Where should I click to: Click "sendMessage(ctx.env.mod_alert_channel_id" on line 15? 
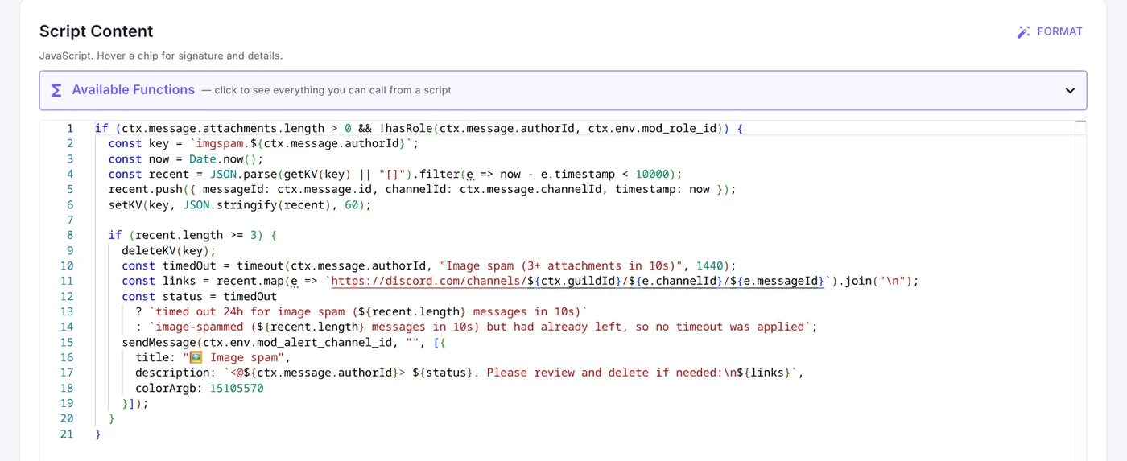(260, 342)
